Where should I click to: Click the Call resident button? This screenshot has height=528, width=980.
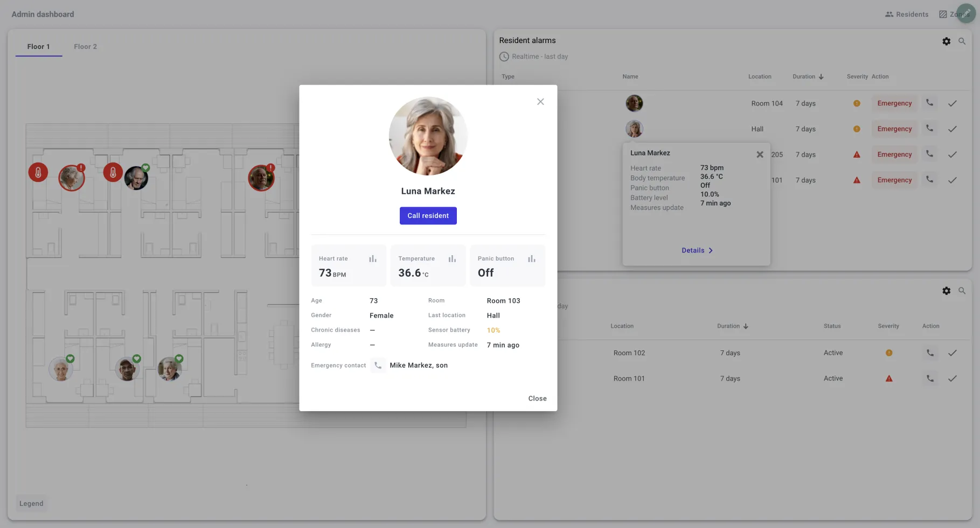point(428,215)
